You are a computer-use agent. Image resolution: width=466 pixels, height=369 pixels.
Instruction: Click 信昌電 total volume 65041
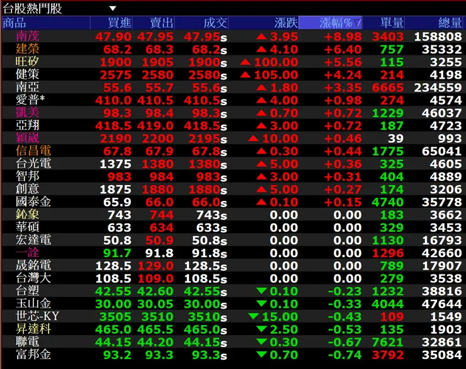[442, 151]
